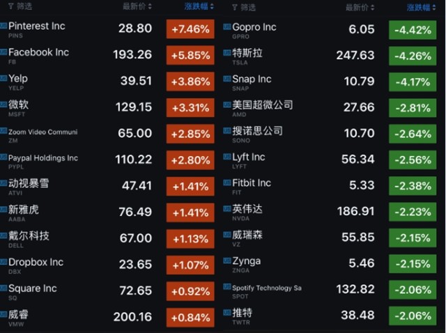Click the red +2.80% Paypal badge

tap(190, 160)
